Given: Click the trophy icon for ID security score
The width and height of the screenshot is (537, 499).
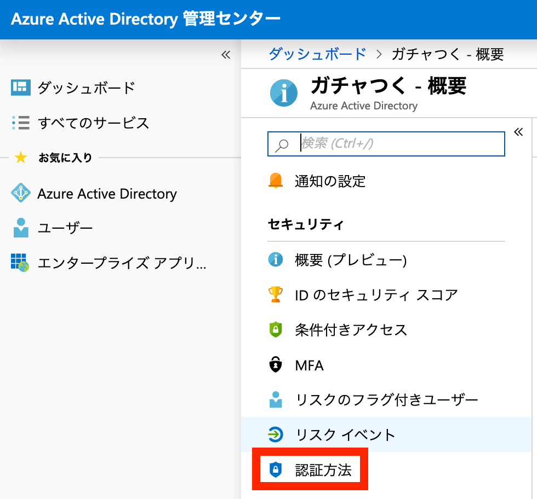Looking at the screenshot, I should [x=275, y=294].
